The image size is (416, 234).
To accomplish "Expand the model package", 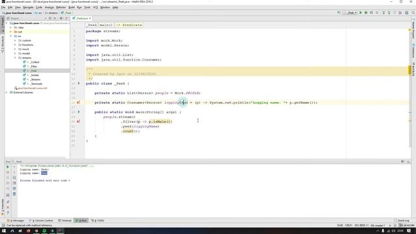I will pyautogui.click(x=15, y=53).
